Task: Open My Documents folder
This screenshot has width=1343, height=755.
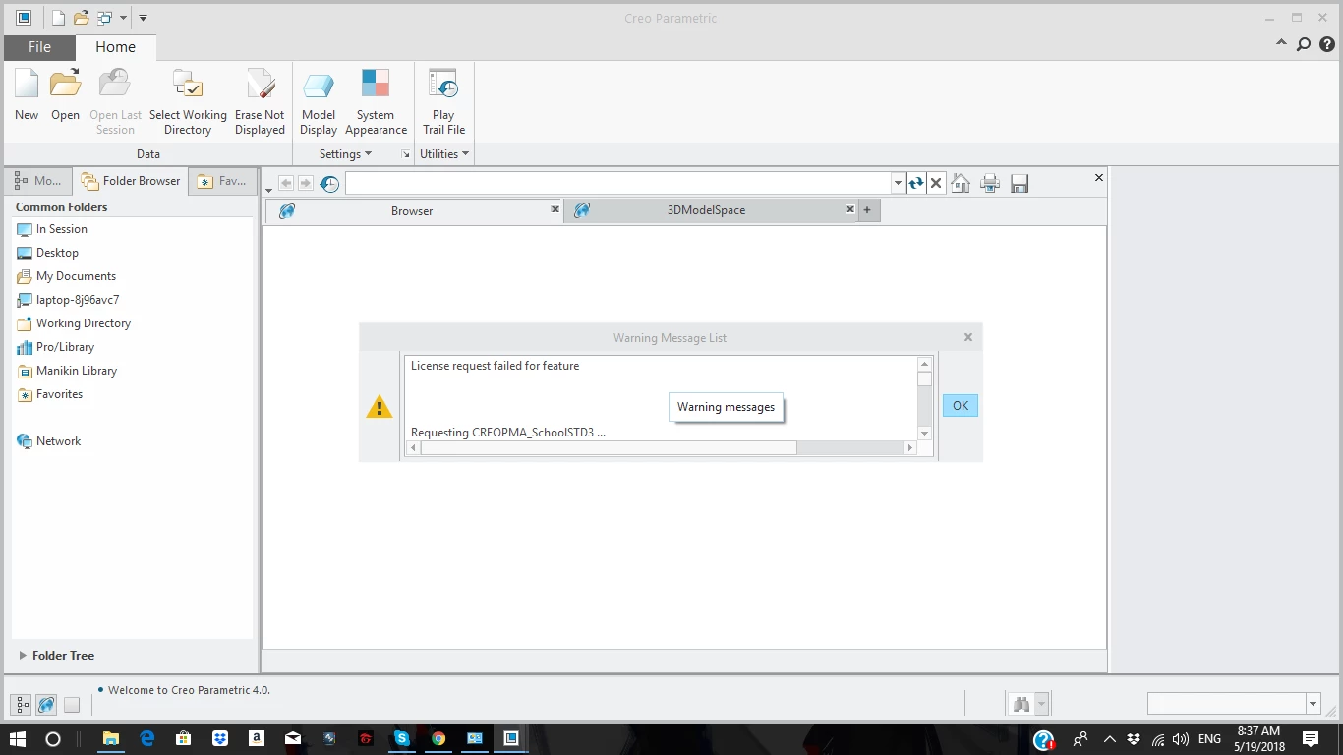Action: pos(66,276)
